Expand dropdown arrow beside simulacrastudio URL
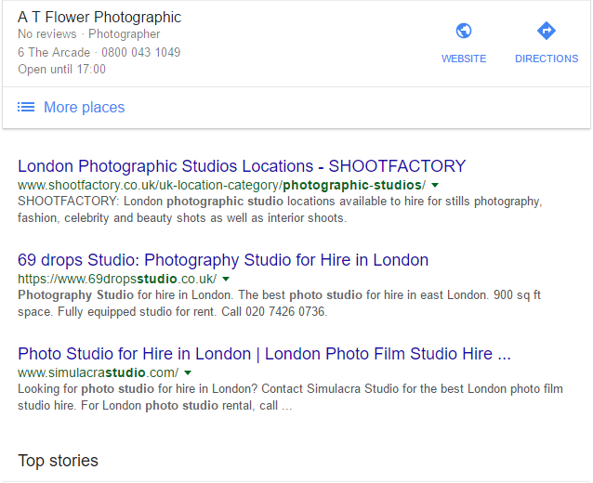The image size is (593, 483). tap(188, 372)
